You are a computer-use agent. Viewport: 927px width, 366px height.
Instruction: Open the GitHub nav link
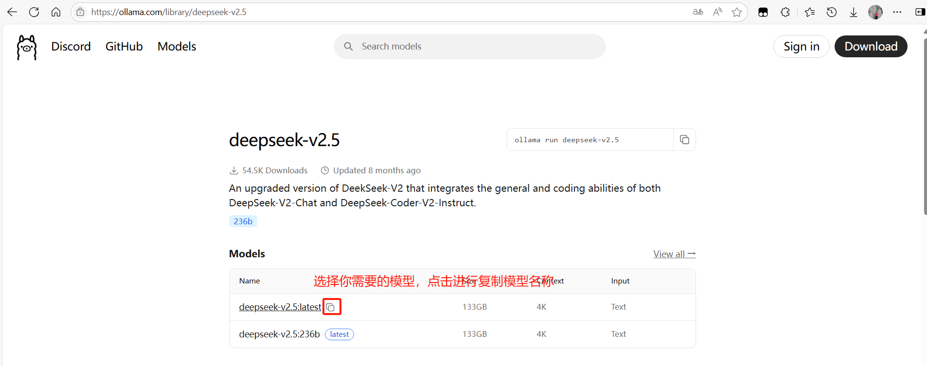(x=124, y=47)
